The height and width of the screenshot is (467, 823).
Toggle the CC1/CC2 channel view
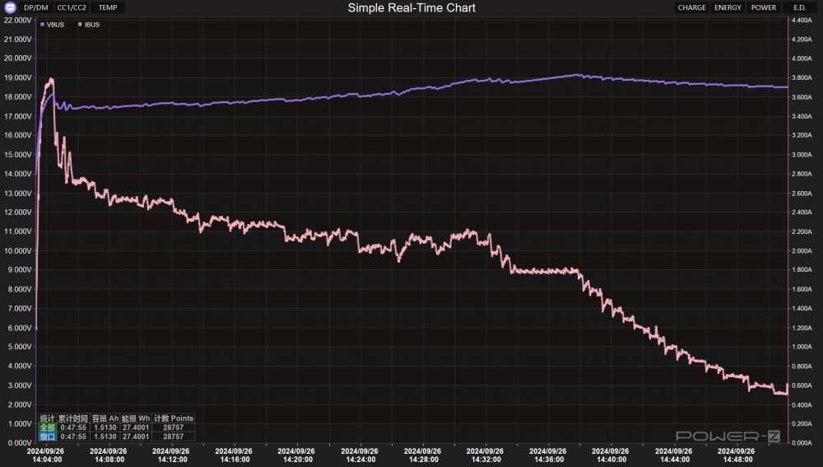pyautogui.click(x=72, y=7)
